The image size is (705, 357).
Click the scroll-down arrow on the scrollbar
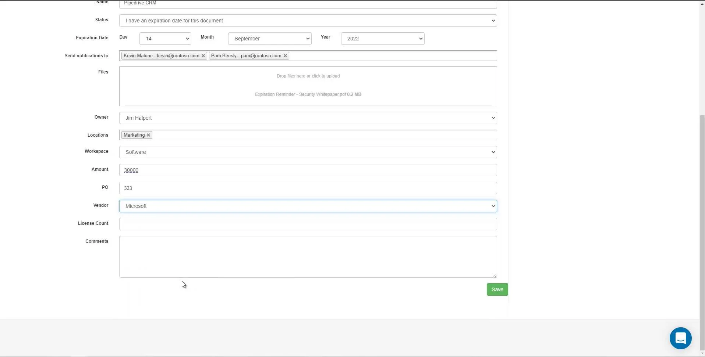[702, 354]
